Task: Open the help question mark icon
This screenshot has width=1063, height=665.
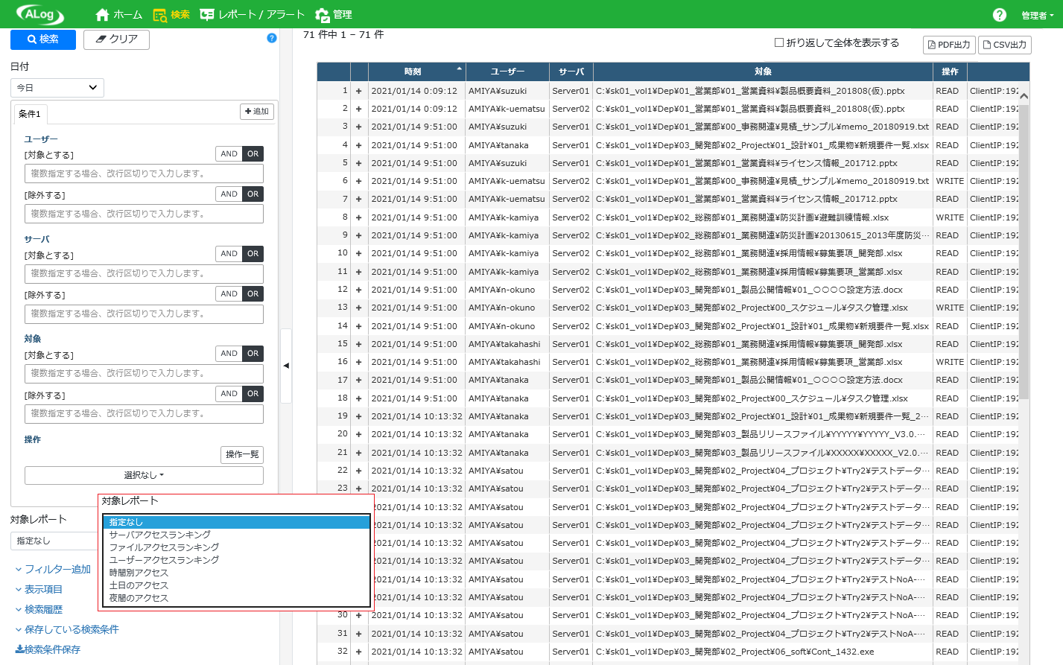Action: tap(1000, 15)
